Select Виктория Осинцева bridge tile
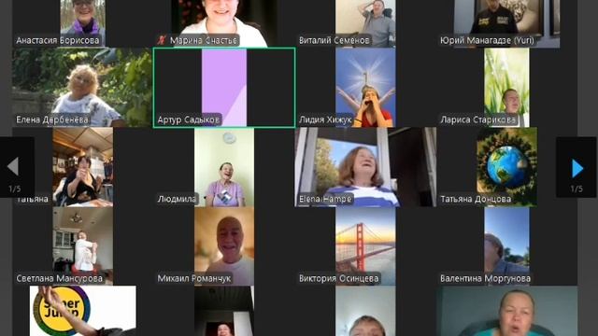This screenshot has height=336, width=598. tap(365, 246)
